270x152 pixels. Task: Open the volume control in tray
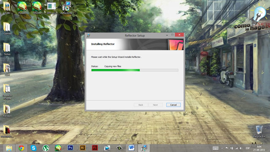point(241,148)
